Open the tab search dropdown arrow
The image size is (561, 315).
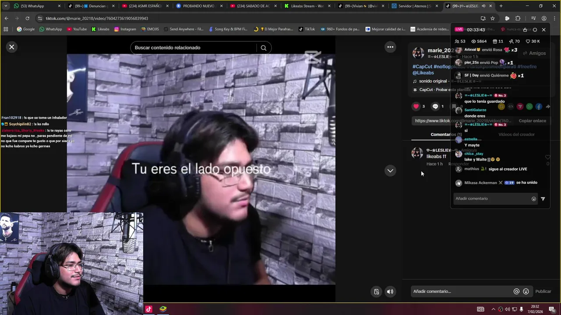[x=6, y=6]
